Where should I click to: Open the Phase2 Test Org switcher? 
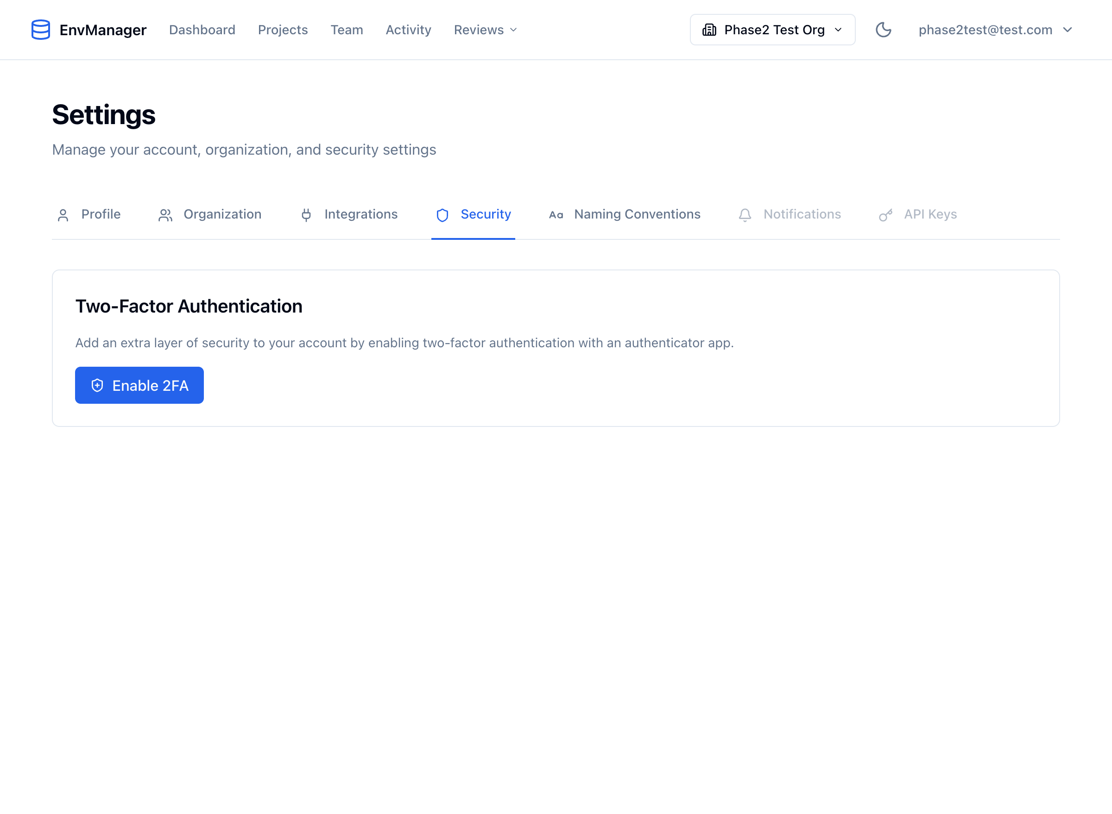(x=772, y=30)
